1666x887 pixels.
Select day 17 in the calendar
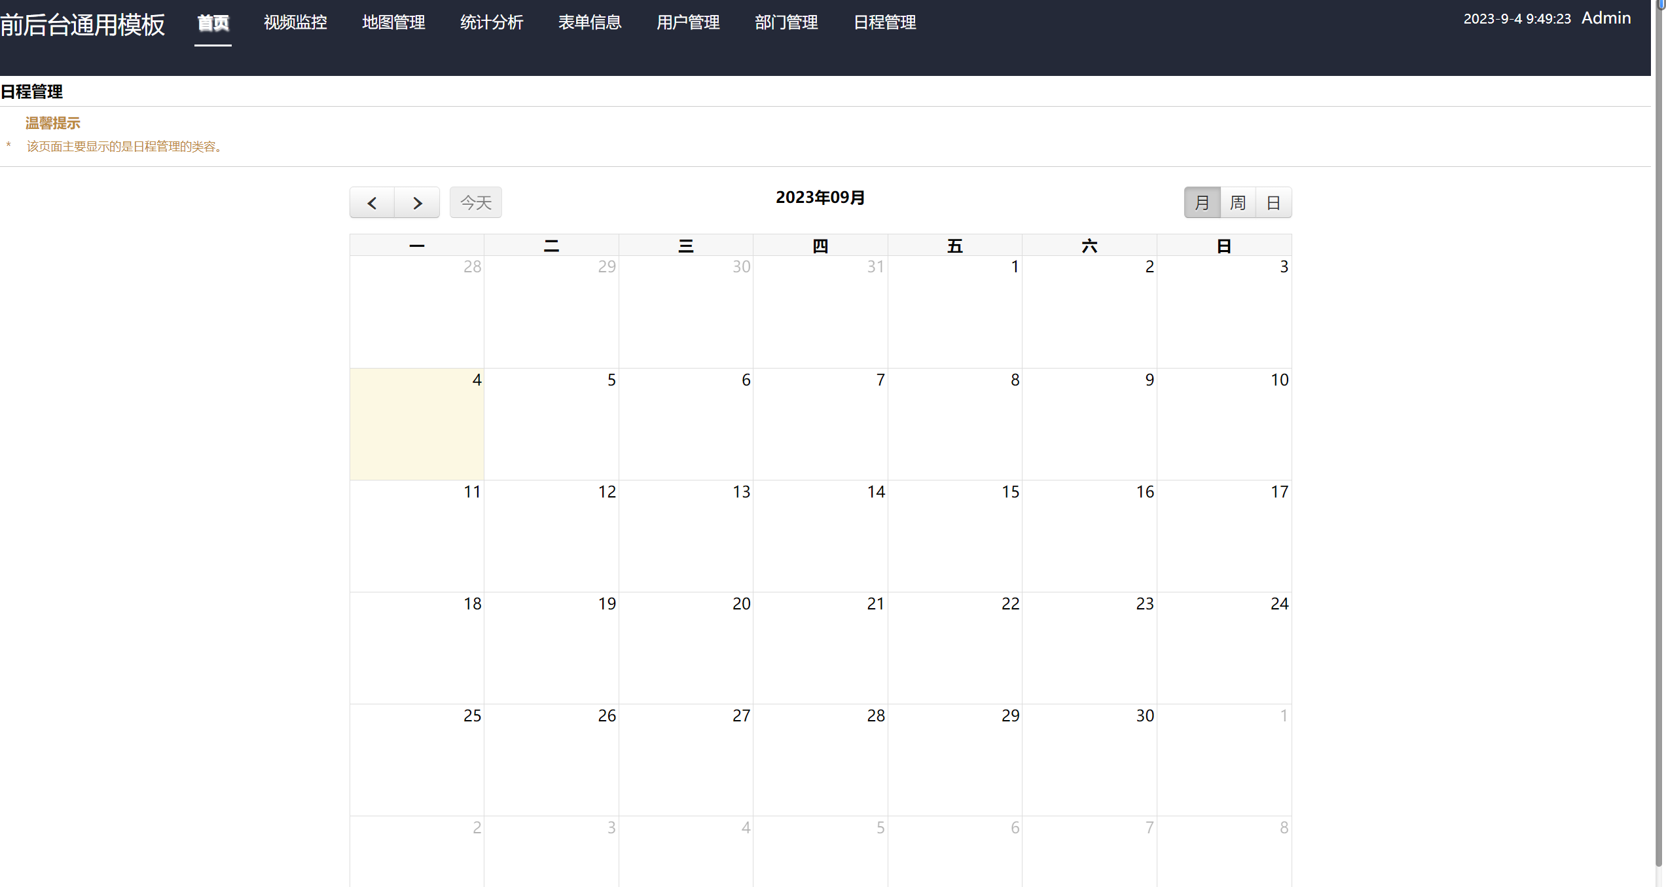pyautogui.click(x=1224, y=536)
